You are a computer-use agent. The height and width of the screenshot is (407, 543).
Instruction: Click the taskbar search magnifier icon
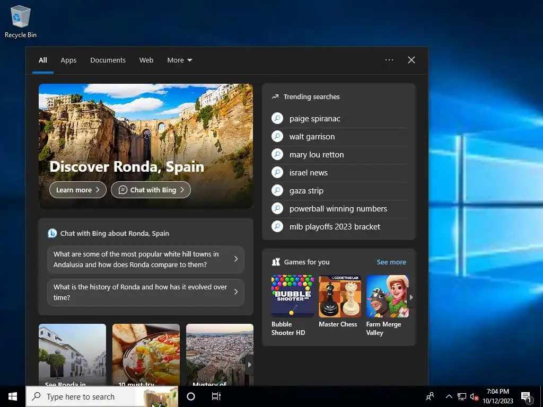[36, 396]
